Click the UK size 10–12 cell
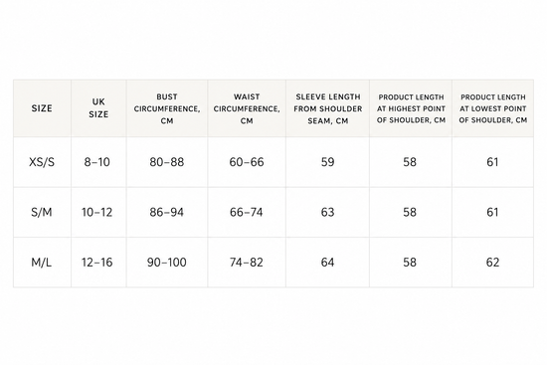Screen dimensions: 547x365 (97, 212)
